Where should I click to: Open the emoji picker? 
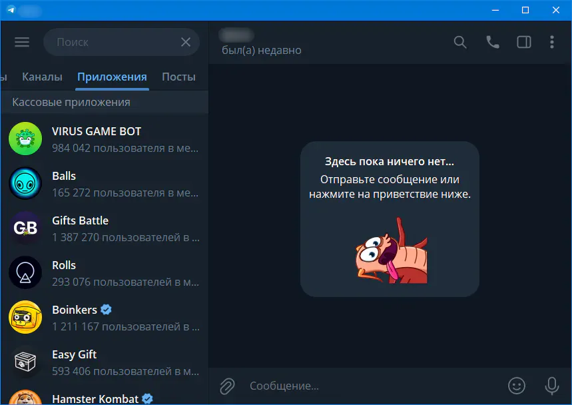(x=517, y=386)
